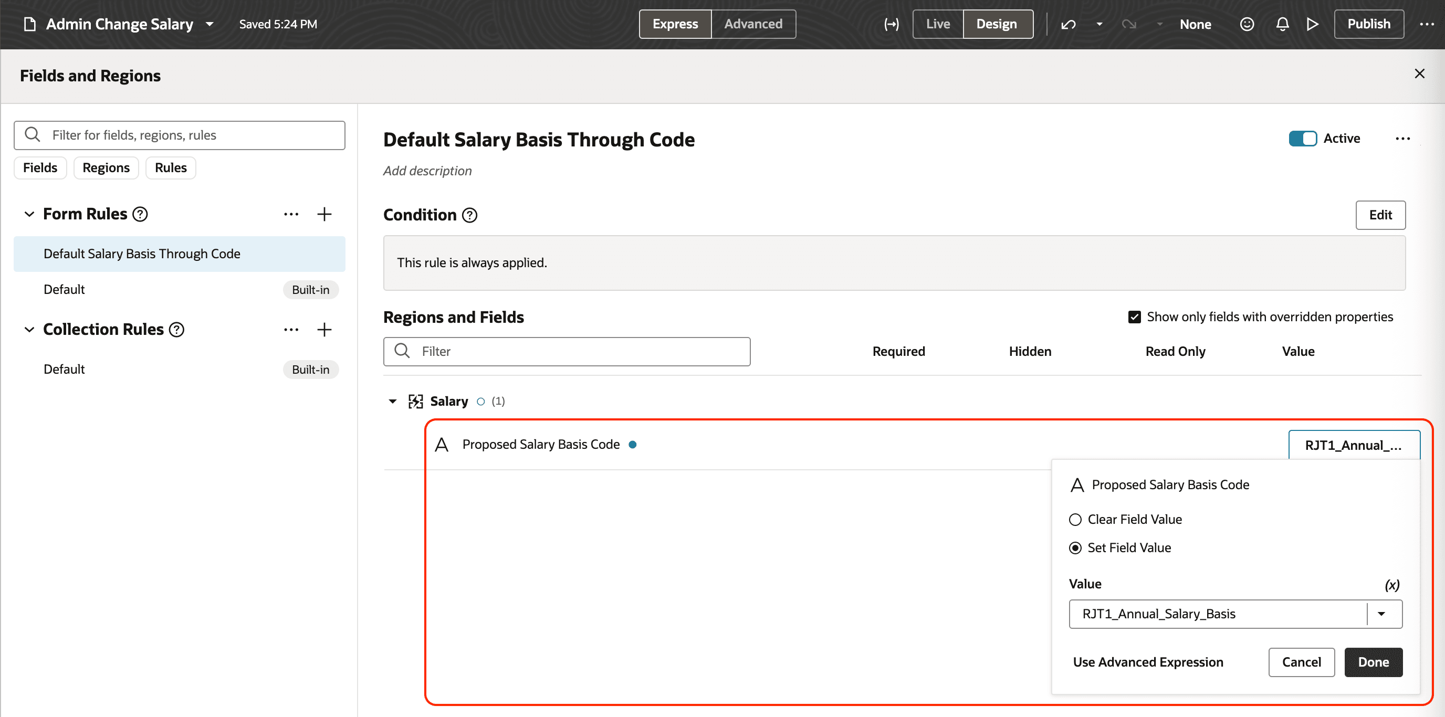Screen dimensions: 1445x717
Task: Click the undo icon in the top toolbar
Action: click(x=1068, y=24)
